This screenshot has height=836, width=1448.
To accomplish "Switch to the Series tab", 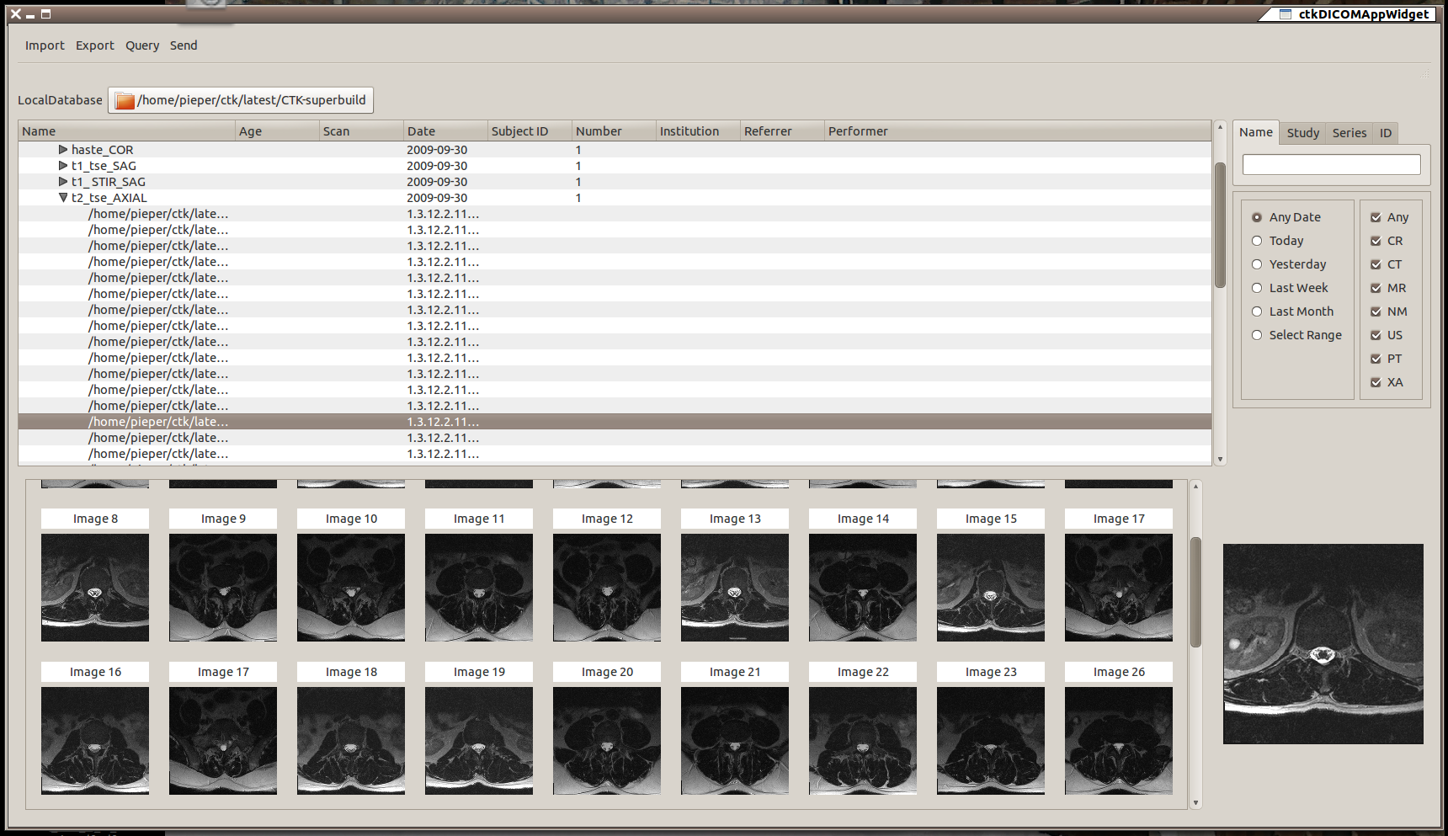I will (x=1349, y=132).
